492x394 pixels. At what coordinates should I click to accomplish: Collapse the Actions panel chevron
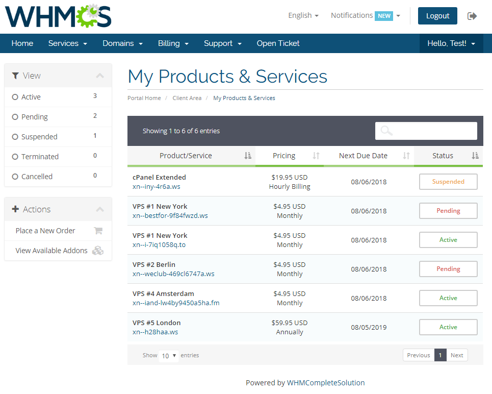pos(100,209)
